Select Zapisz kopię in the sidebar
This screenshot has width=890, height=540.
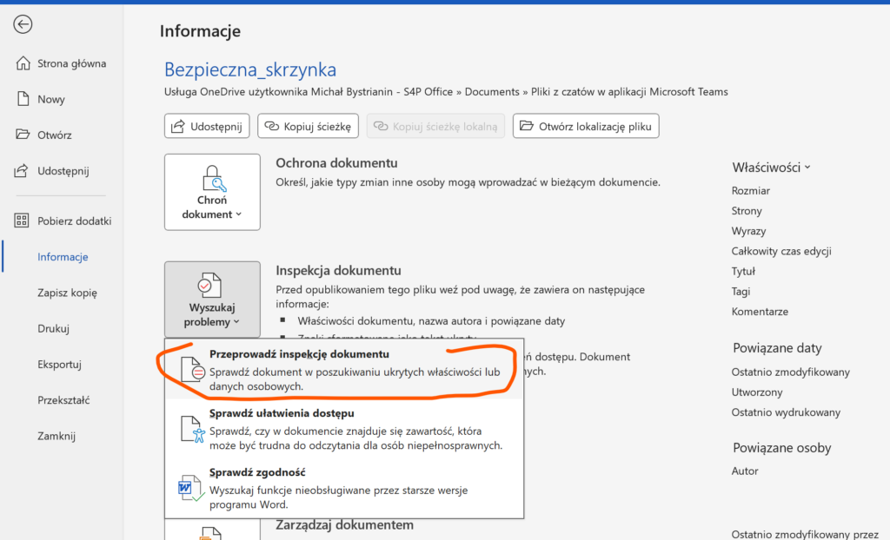point(67,293)
